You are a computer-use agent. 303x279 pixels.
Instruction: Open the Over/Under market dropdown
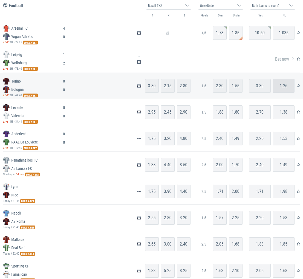point(221,5)
